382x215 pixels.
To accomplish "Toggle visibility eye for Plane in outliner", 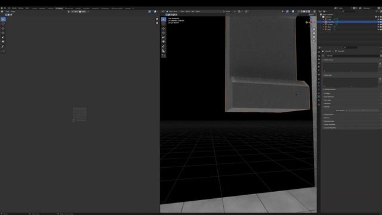I will click(x=378, y=27).
